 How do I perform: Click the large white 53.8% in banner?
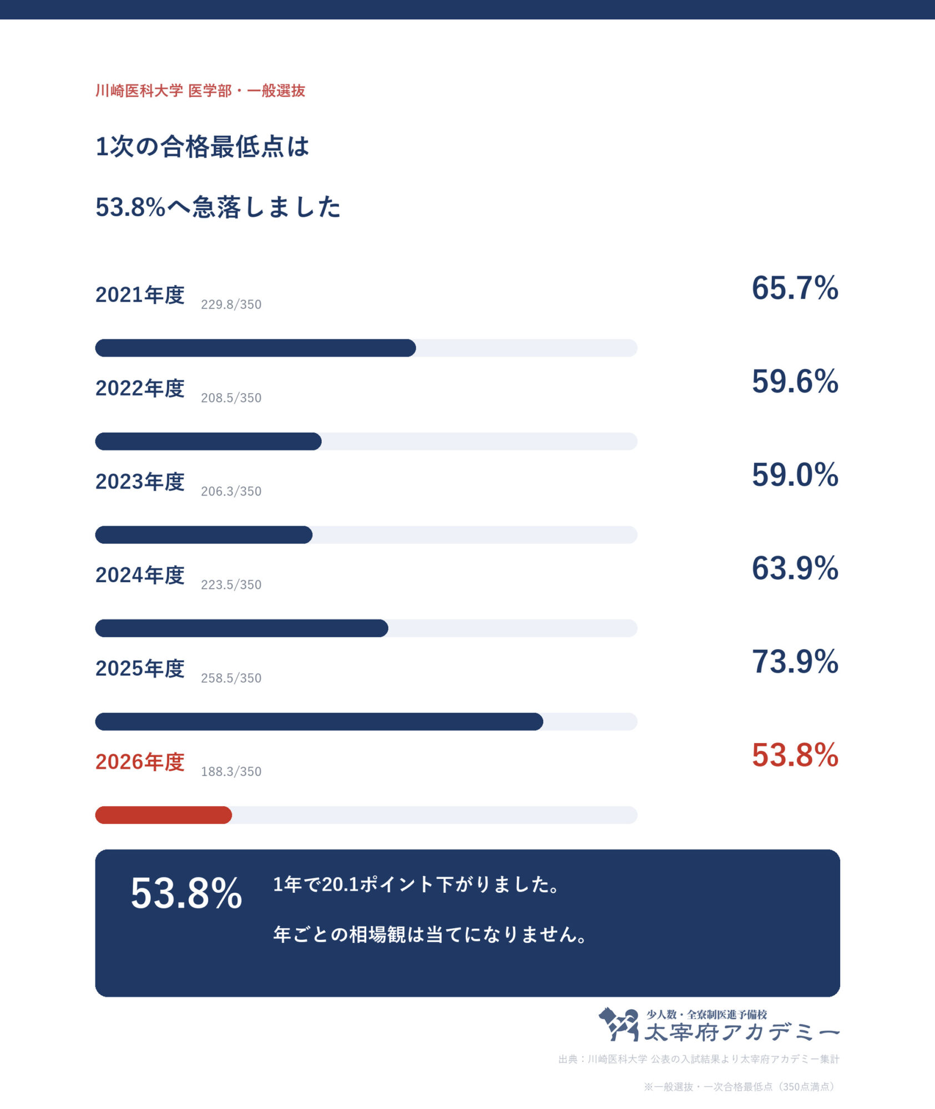coord(186,893)
